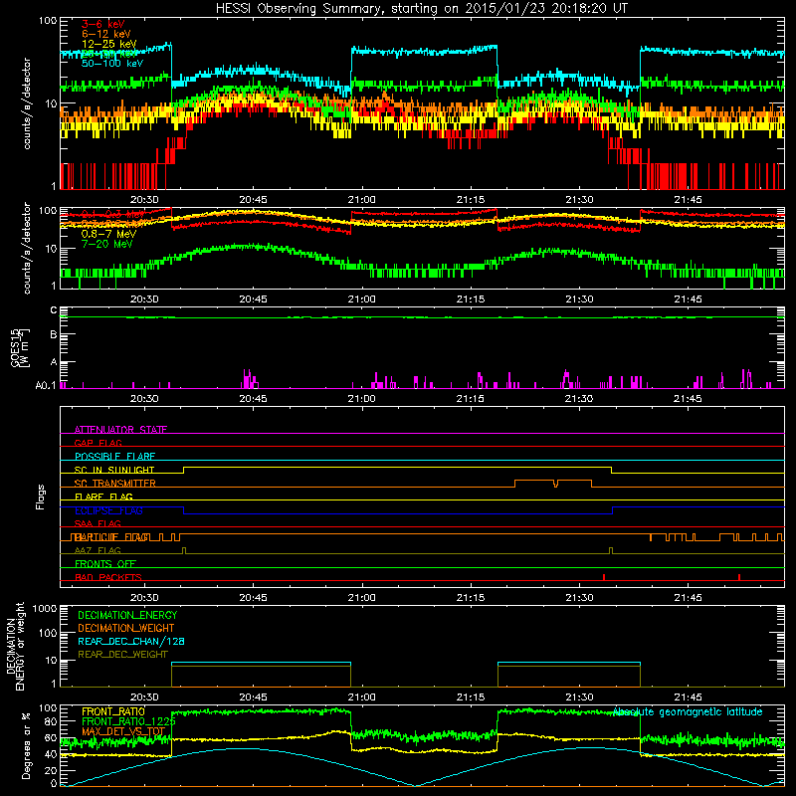Image resolution: width=796 pixels, height=796 pixels.
Task: Click the counts/s/detector axis title of MeV panel
Action: pos(27,248)
